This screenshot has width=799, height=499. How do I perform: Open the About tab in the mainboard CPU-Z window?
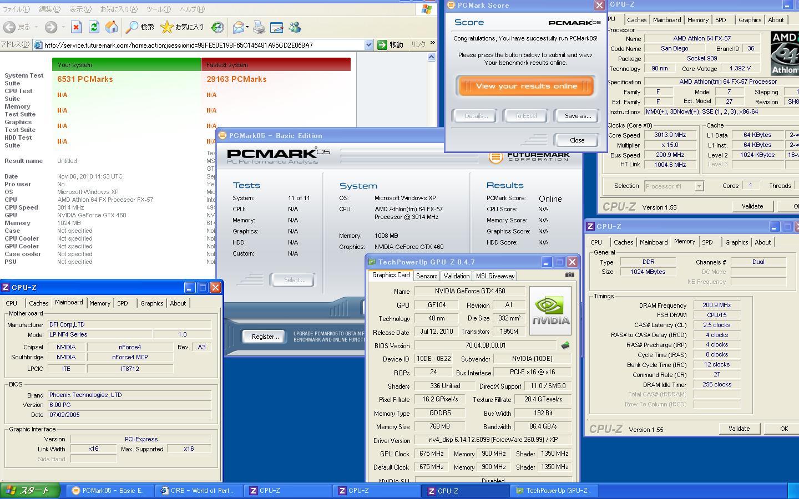click(x=178, y=303)
